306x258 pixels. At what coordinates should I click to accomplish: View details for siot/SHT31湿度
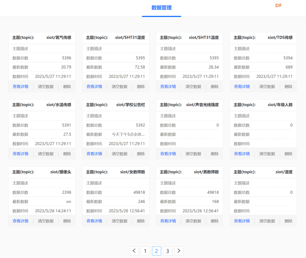[94, 86]
